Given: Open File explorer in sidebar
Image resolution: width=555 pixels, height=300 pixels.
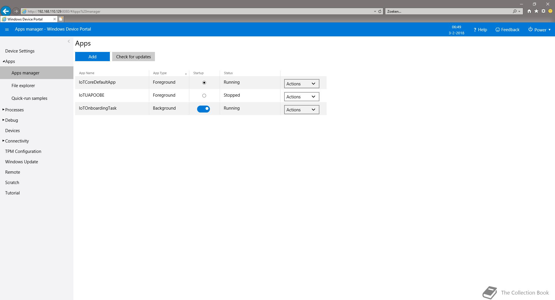Looking at the screenshot, I should 23,86.
